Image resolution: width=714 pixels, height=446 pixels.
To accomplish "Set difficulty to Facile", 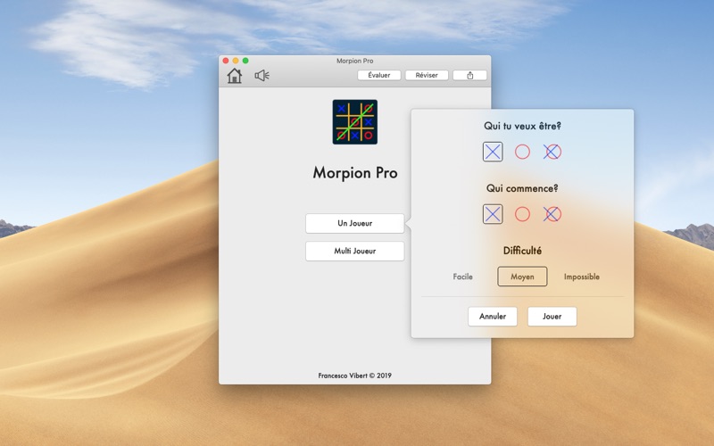I will coord(462,277).
